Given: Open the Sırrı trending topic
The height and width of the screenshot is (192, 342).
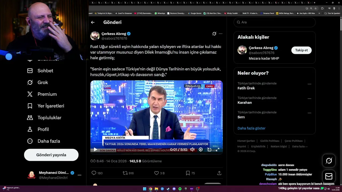Looking at the screenshot, I should pyautogui.click(x=241, y=117).
